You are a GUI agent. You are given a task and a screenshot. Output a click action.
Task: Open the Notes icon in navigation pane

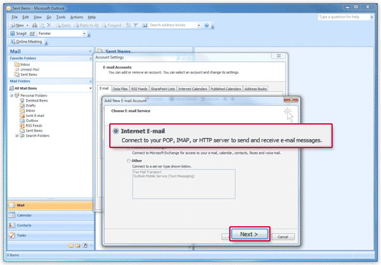coord(71,245)
